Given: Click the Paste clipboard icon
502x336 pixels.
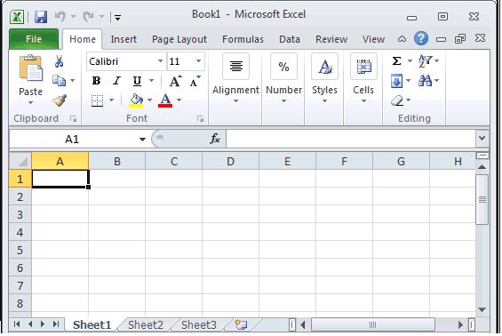Looking at the screenshot, I should (x=31, y=68).
